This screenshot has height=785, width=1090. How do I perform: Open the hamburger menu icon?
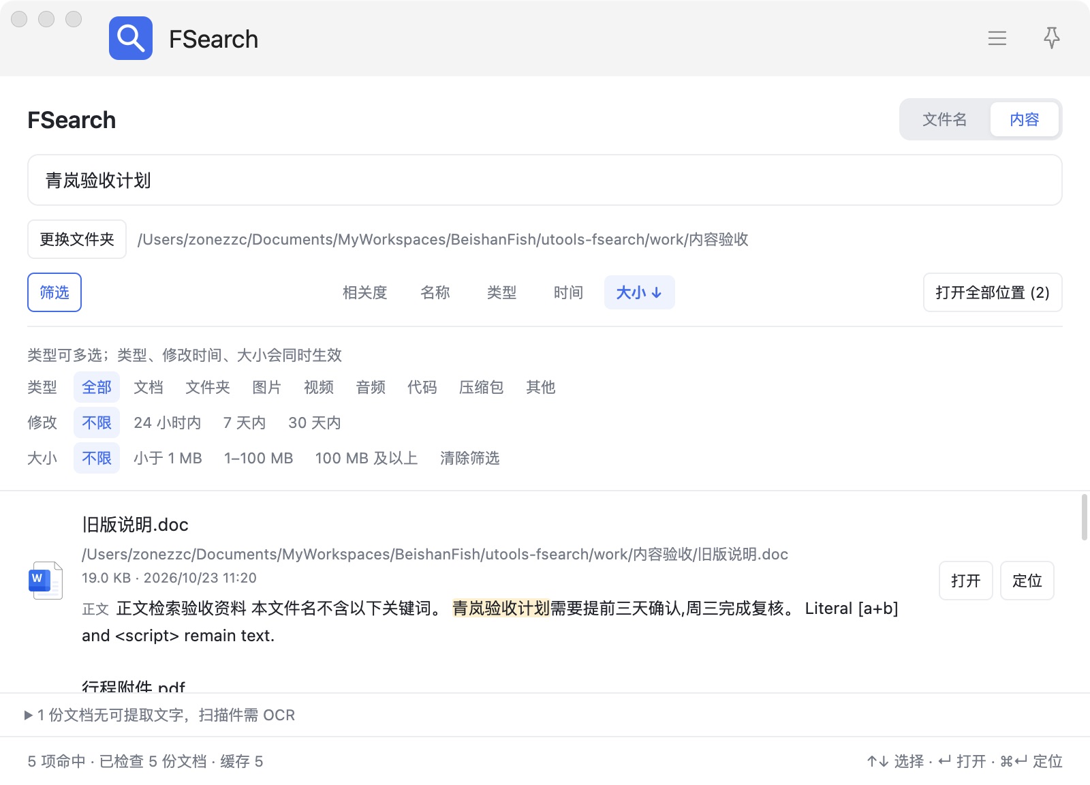coord(997,38)
